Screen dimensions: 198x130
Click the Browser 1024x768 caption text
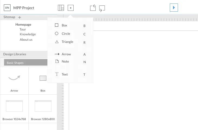pyautogui.click(x=14, y=119)
